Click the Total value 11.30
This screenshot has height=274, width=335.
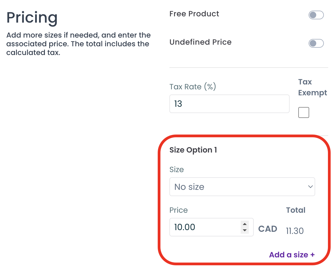tap(295, 231)
